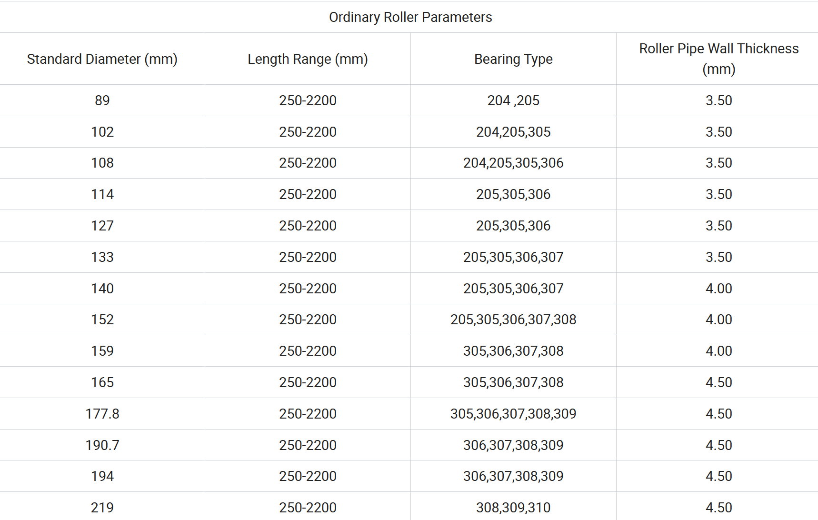
Task: Select the wall thickness 4.50 in row 165
Action: [719, 382]
